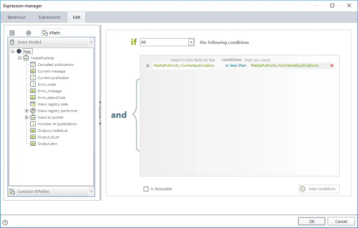
Task: Click the Output_created_at text-type icon
Action: coord(33,130)
